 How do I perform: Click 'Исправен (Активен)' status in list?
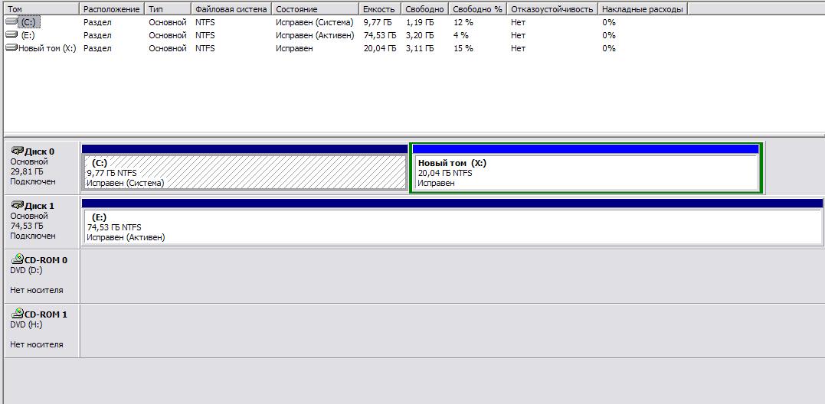[315, 35]
